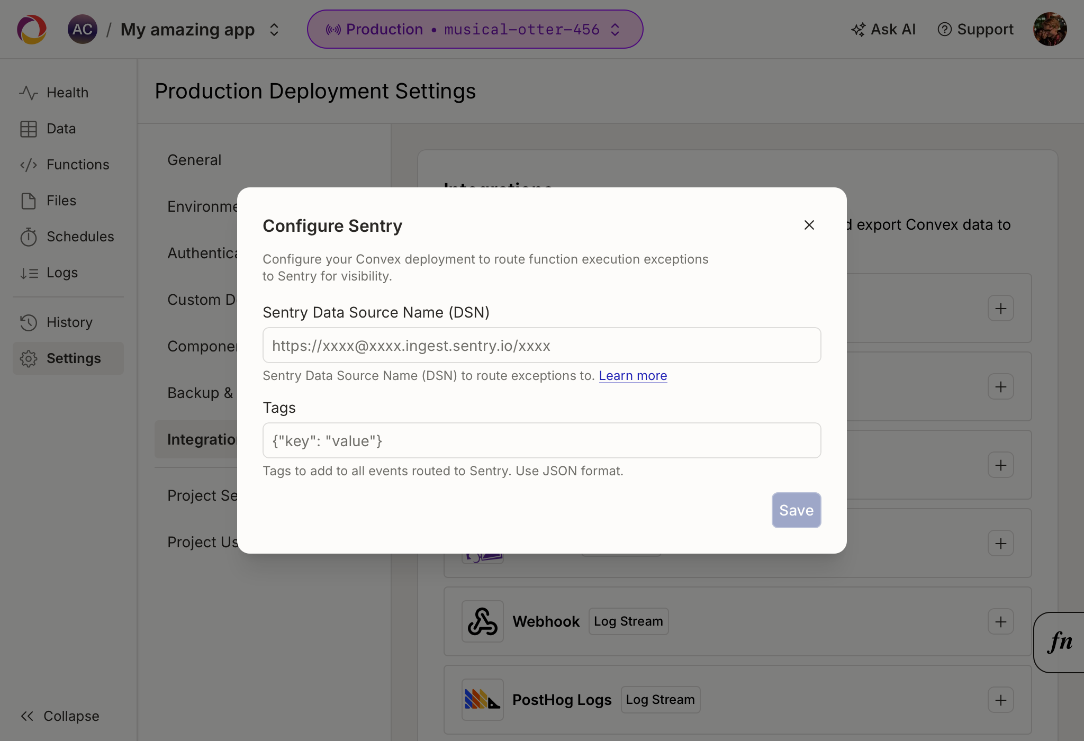Viewport: 1084px width, 741px height.
Task: Click the plus button for Webhook
Action: tap(1000, 621)
